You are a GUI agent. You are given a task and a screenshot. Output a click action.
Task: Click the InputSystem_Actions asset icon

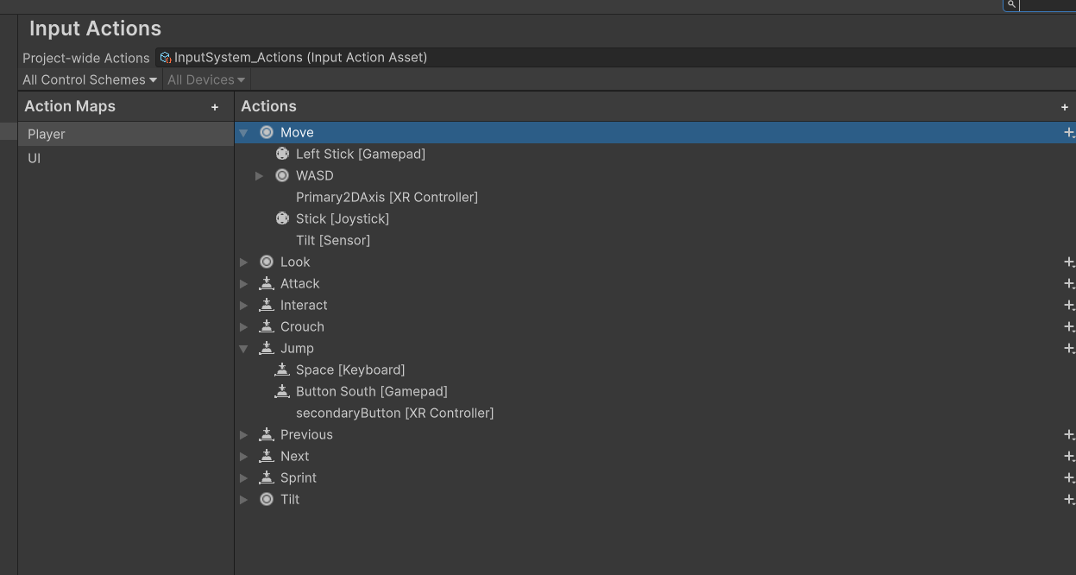click(x=165, y=58)
